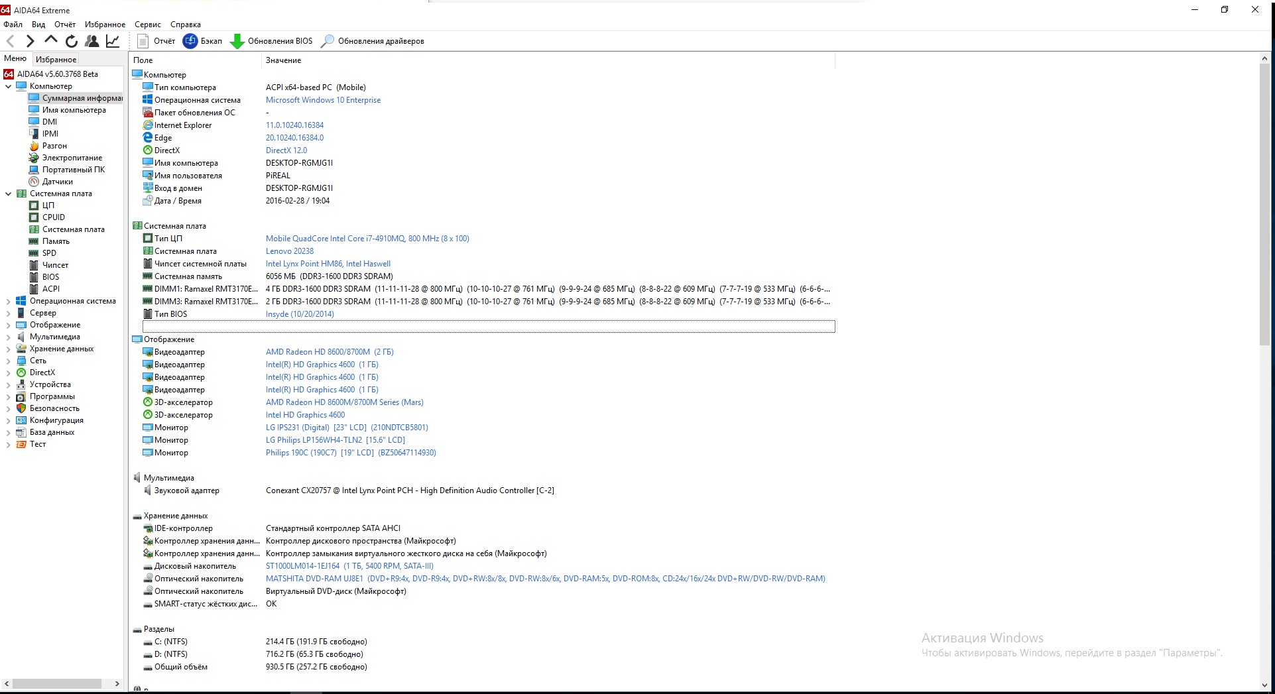Refresh the current page with Refresh icon
Image resolution: width=1275 pixels, height=694 pixels.
click(x=72, y=41)
